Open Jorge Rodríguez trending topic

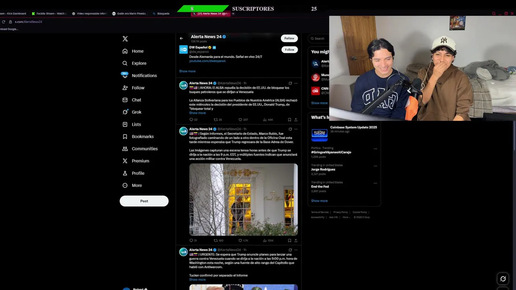pos(323,170)
